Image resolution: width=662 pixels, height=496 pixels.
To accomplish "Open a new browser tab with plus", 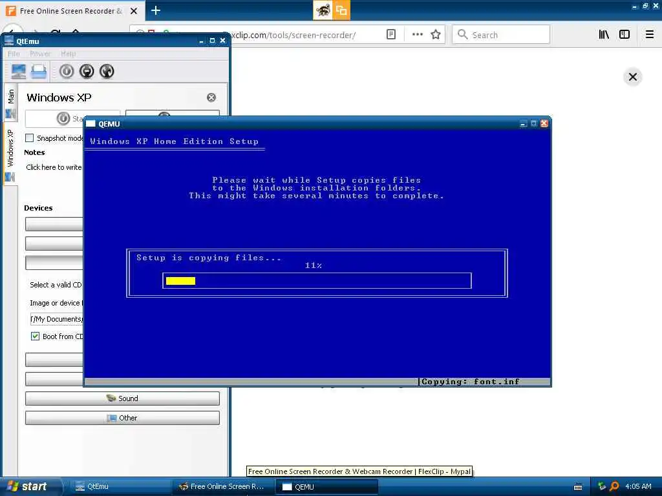I will [x=155, y=10].
